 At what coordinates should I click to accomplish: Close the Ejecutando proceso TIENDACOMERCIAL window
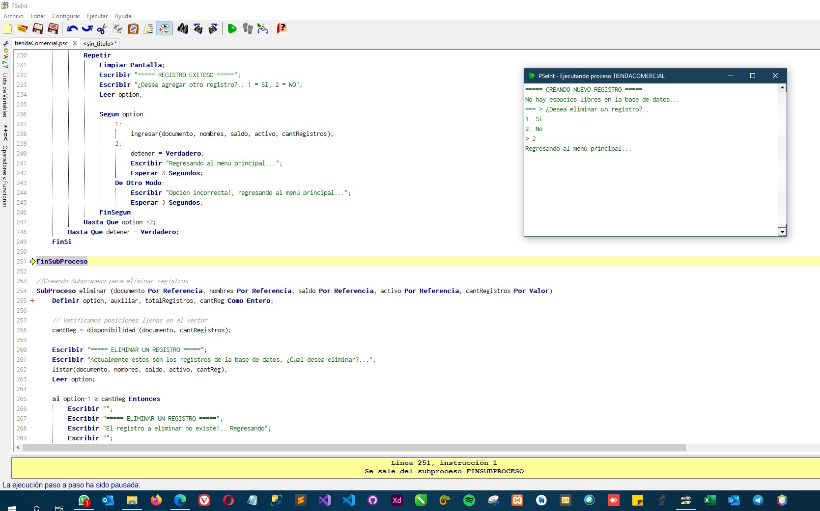pos(775,76)
